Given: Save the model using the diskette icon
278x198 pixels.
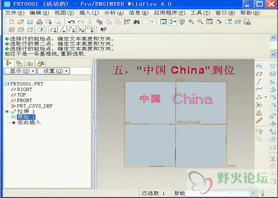Looking at the screenshot, I should [x=30, y=22].
